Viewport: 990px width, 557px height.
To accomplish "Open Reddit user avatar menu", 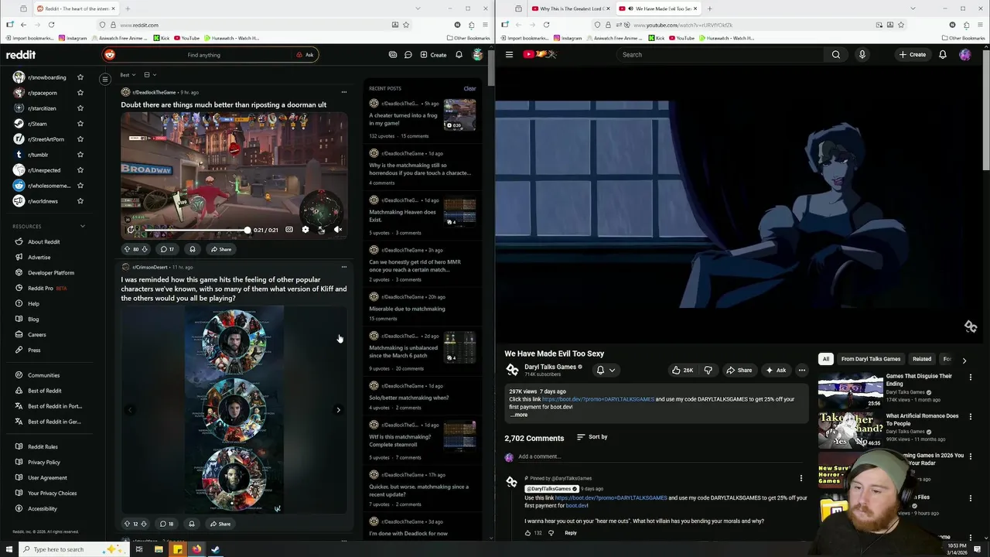I will [478, 55].
